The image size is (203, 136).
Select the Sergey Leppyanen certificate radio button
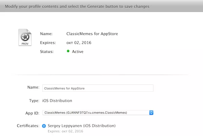(x=44, y=126)
